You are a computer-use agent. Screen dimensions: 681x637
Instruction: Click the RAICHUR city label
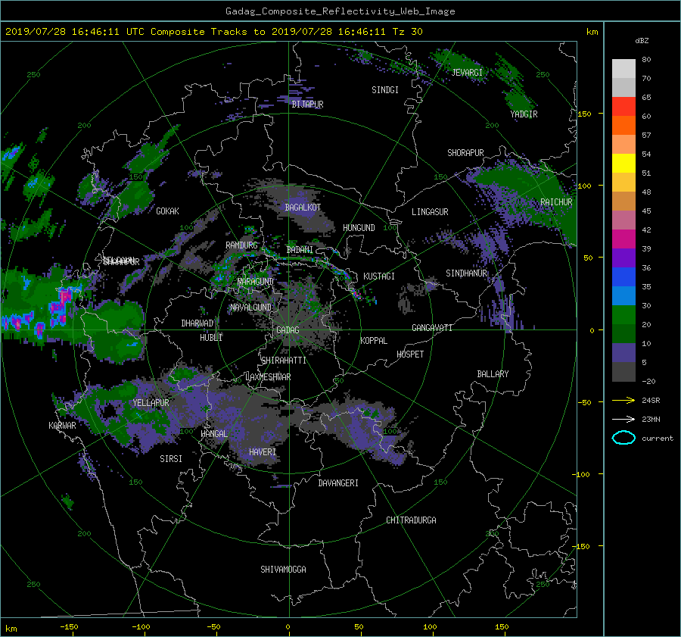click(556, 202)
